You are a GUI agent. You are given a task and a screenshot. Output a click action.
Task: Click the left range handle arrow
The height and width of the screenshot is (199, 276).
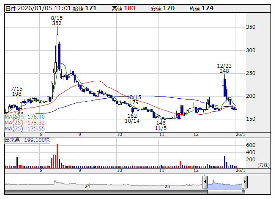205,182
